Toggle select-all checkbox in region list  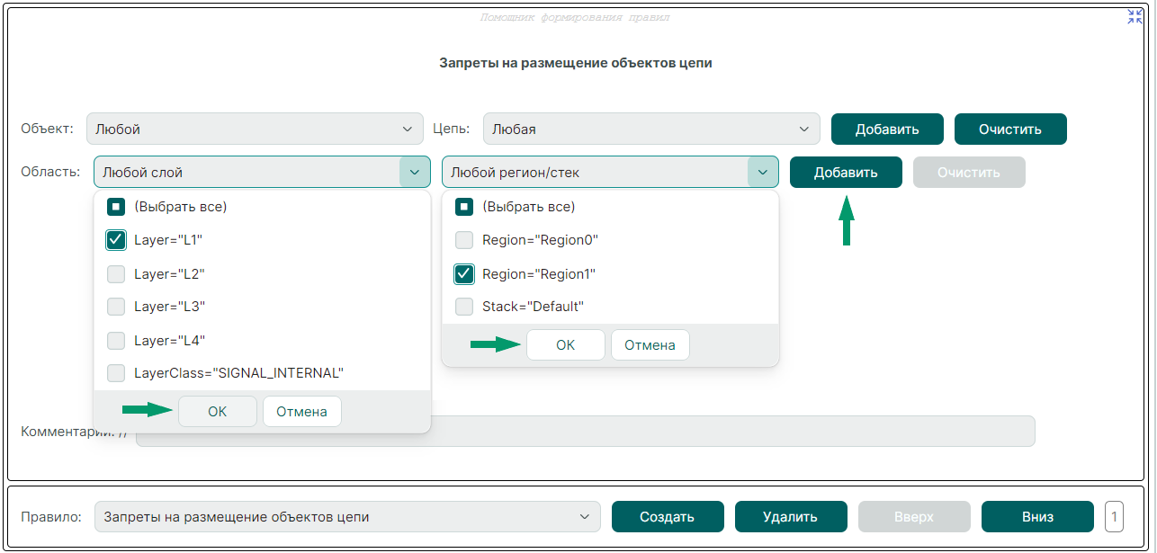[x=464, y=207]
